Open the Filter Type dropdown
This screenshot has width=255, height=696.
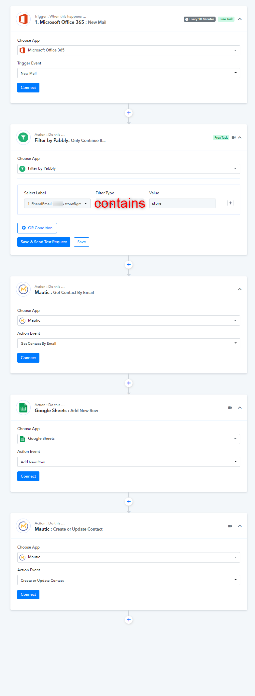tap(120, 203)
